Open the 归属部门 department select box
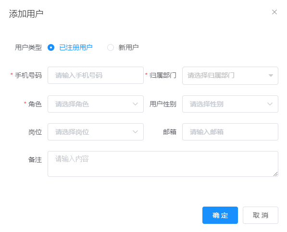Image resolution: width=287 pixels, height=232 pixels. pos(230,76)
